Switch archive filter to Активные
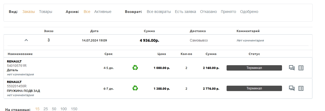The image size is (325, 111). [x=103, y=12]
